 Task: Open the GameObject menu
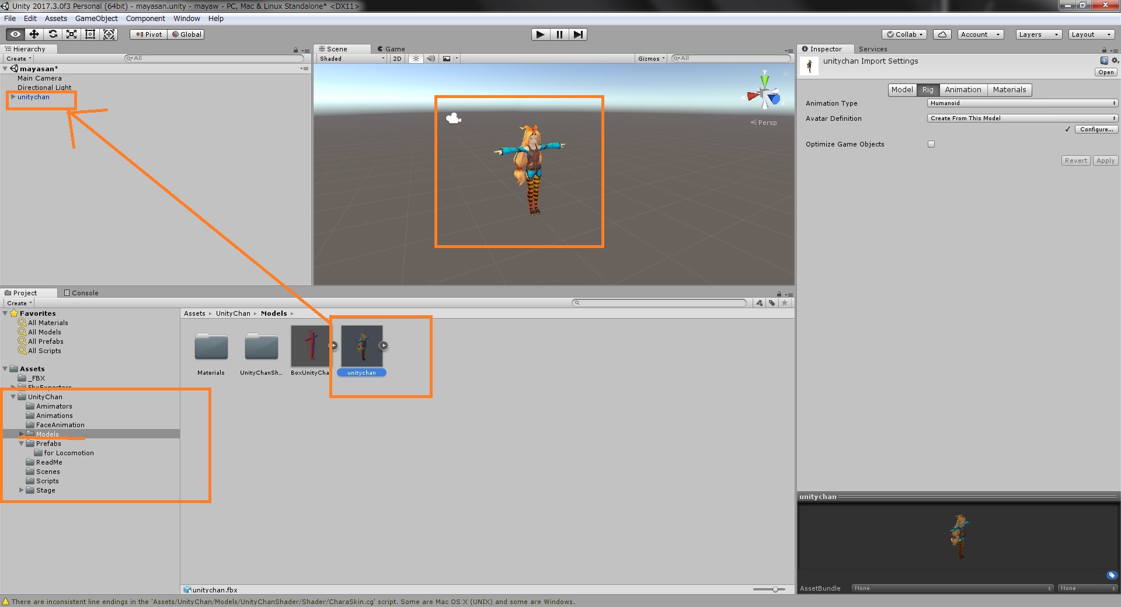coord(96,19)
